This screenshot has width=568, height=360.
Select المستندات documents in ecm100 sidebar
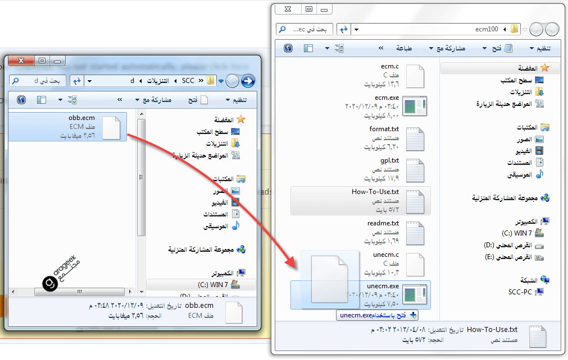tap(520, 163)
